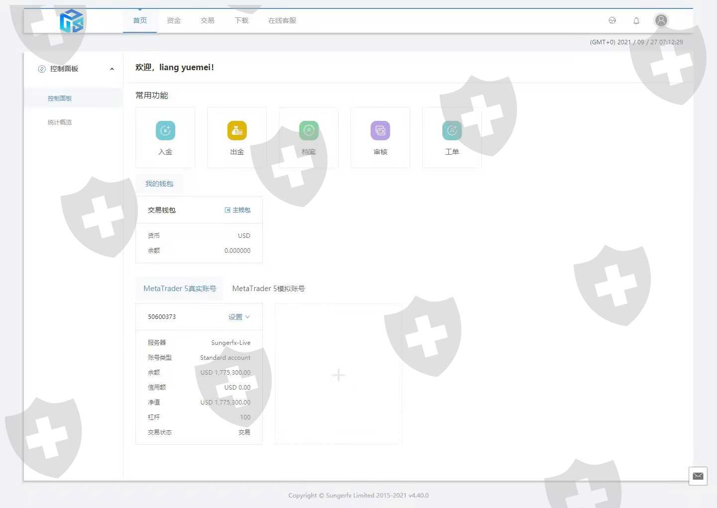The image size is (717, 508).
Task: Open the 下载 menu
Action: pos(241,20)
